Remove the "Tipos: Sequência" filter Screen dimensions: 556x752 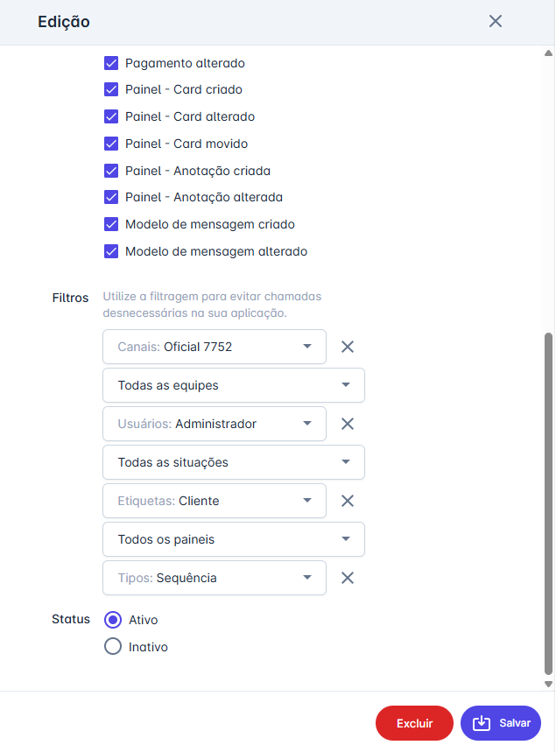(x=347, y=578)
